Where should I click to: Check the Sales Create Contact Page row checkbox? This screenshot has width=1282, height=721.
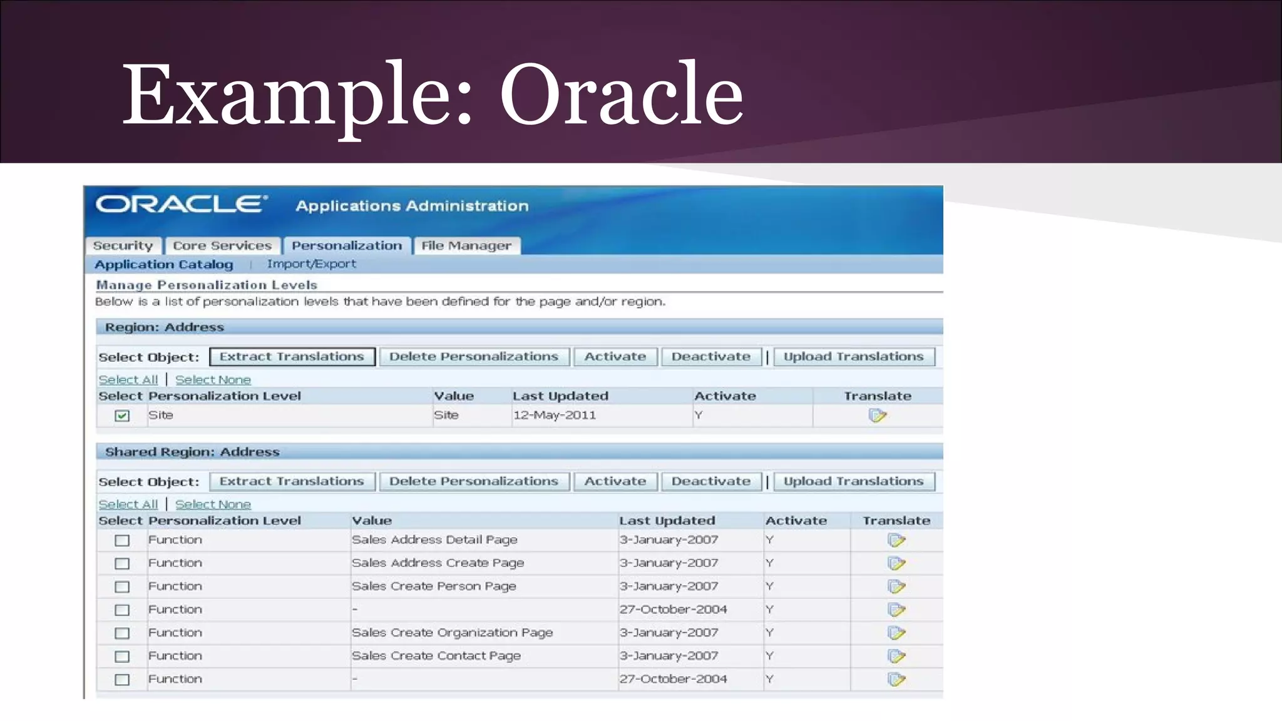pos(122,656)
